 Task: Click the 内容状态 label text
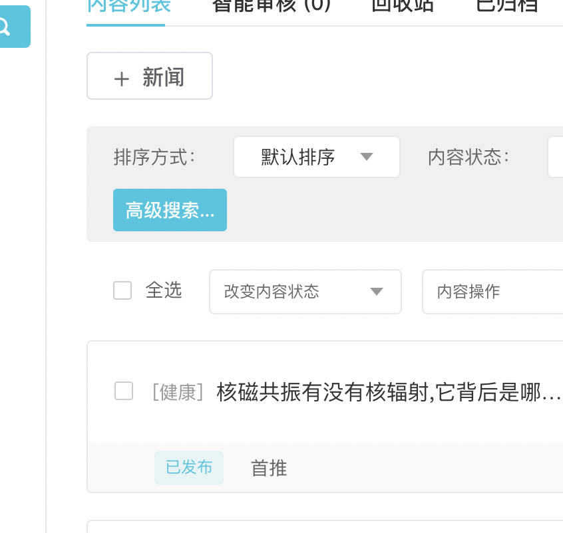(469, 158)
